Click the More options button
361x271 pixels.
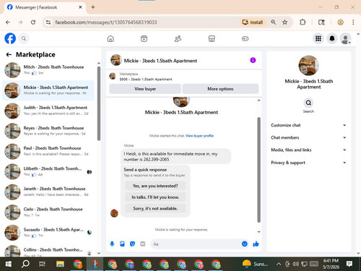(220, 89)
